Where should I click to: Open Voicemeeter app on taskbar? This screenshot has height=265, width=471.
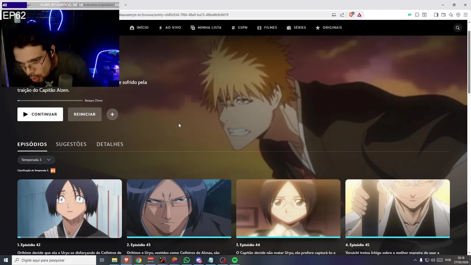150,260
